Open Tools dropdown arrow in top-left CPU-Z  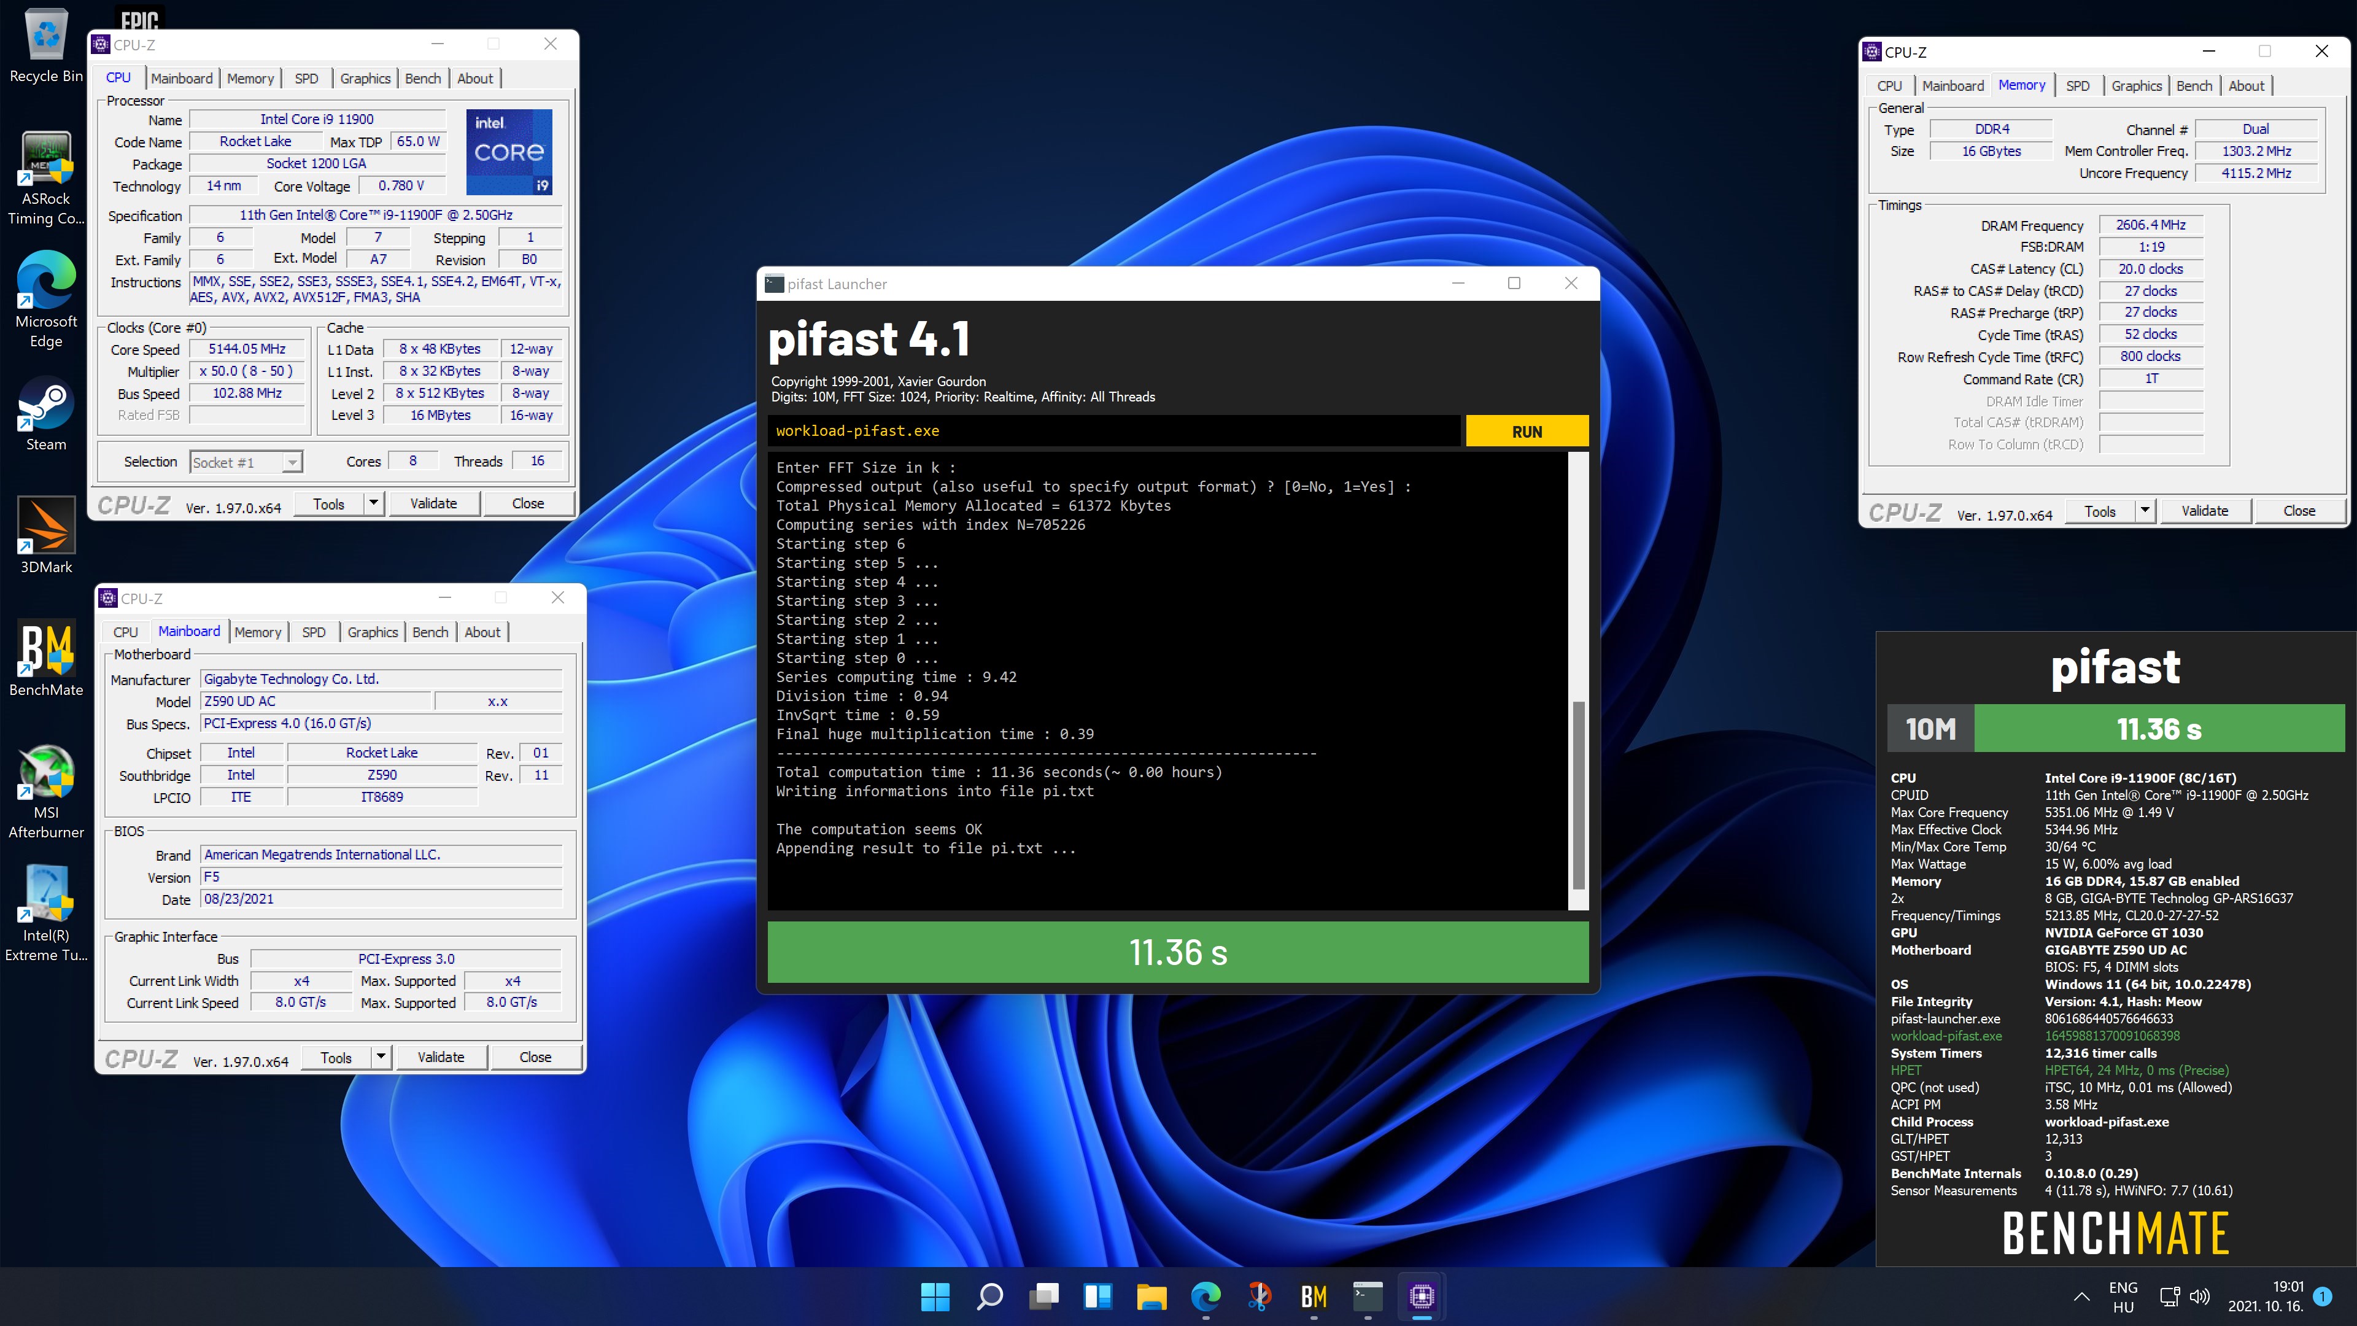point(373,502)
